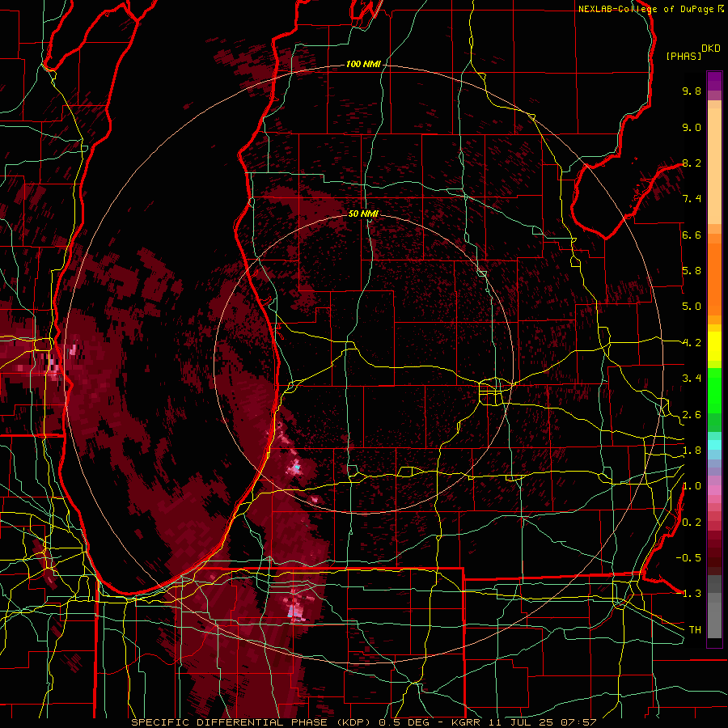Click the -0.5 legend value
Screen dimensions: 728x728
[x=688, y=558]
